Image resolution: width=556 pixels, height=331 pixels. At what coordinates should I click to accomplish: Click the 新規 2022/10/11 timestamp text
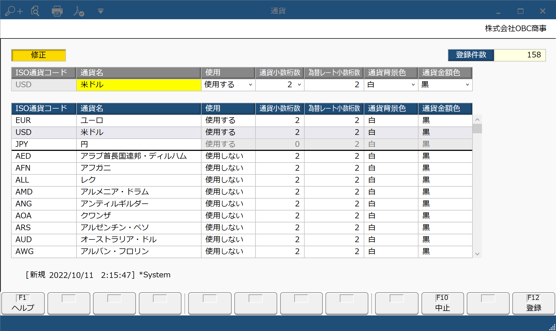point(81,275)
